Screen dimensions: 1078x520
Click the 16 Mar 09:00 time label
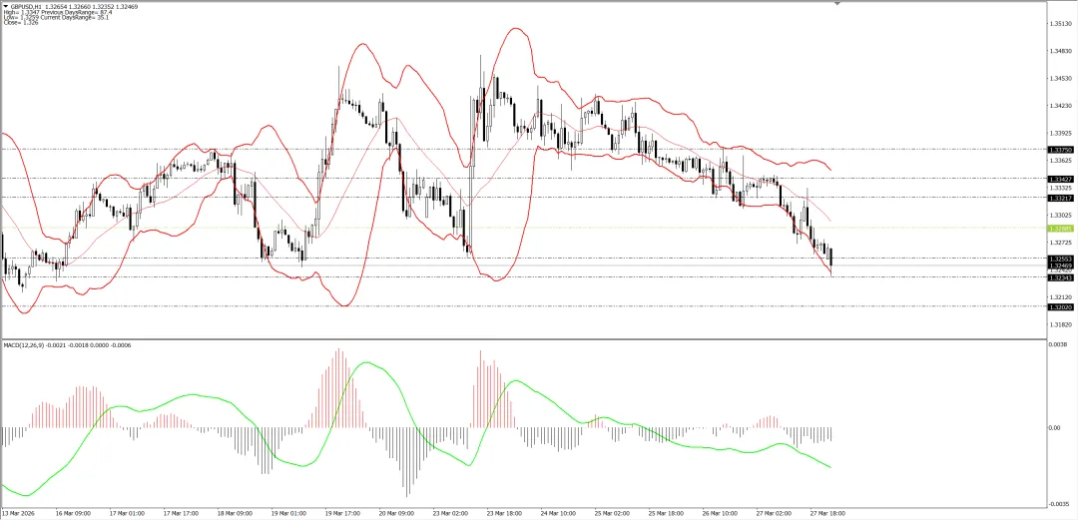click(x=74, y=513)
